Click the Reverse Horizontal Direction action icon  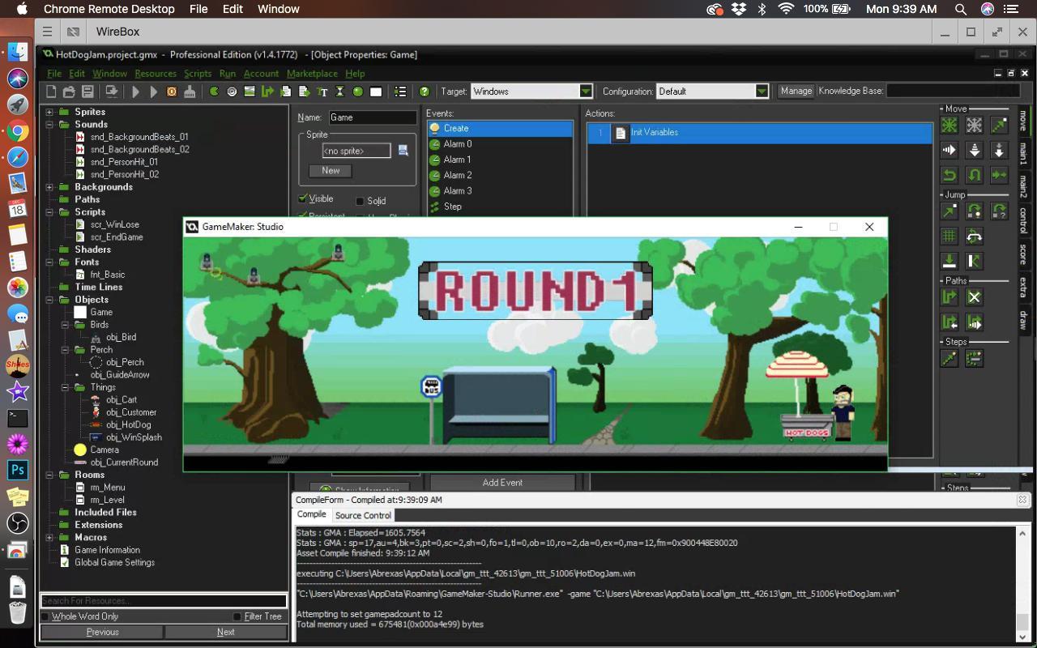coord(950,175)
